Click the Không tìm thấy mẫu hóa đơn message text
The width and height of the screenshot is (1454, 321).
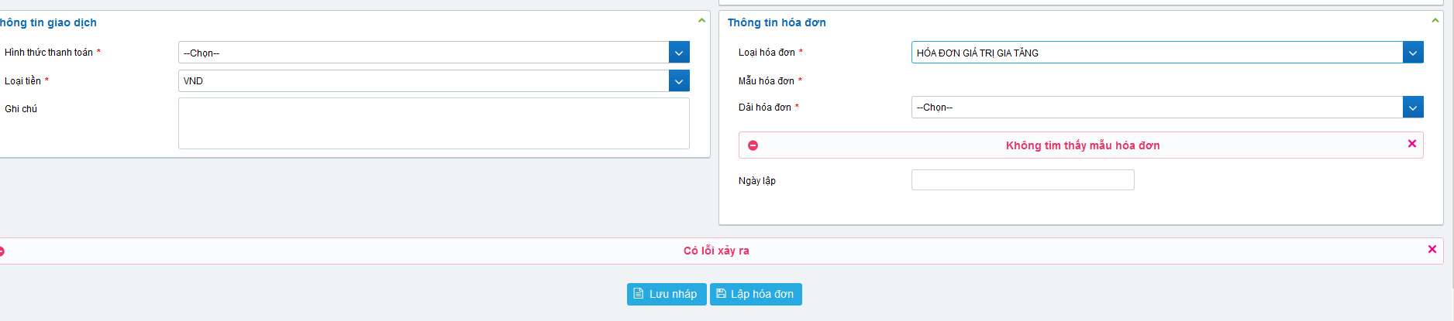point(1082,145)
